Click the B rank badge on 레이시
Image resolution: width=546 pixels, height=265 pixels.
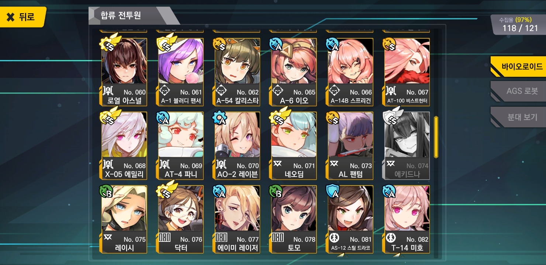tap(106, 191)
